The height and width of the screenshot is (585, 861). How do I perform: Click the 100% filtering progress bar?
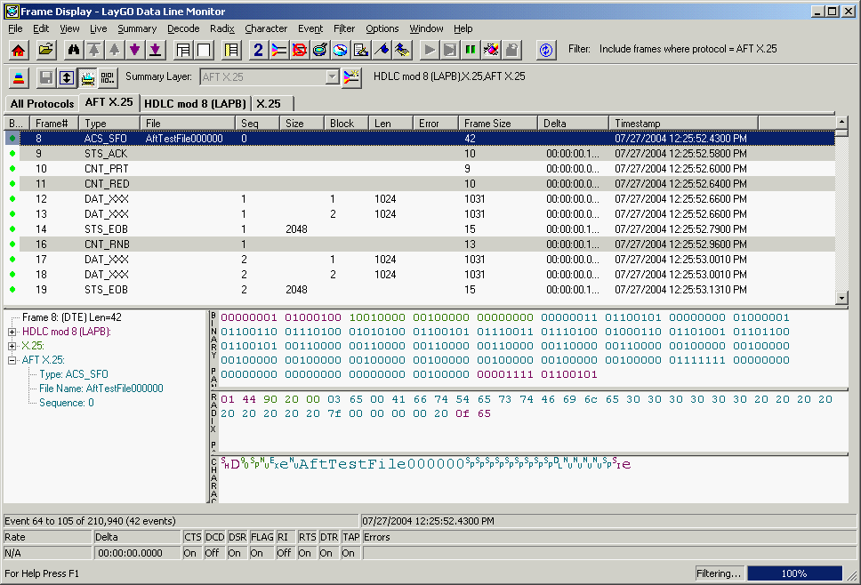794,573
